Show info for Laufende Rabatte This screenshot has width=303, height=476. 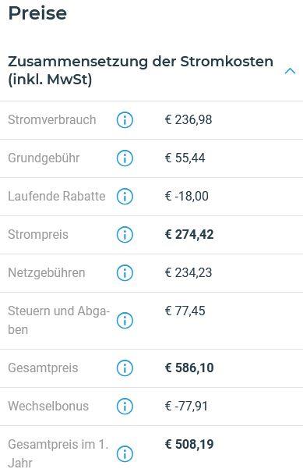(x=125, y=197)
